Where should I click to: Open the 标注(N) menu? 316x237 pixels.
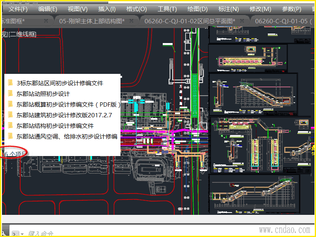pos(229,9)
